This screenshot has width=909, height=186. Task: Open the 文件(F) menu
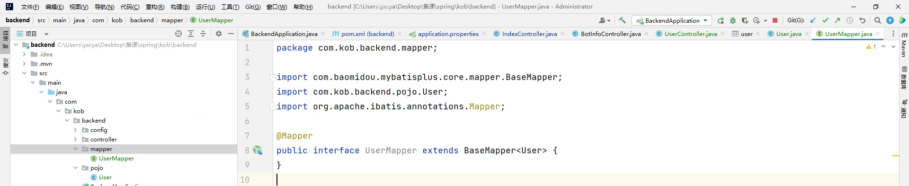(30, 7)
